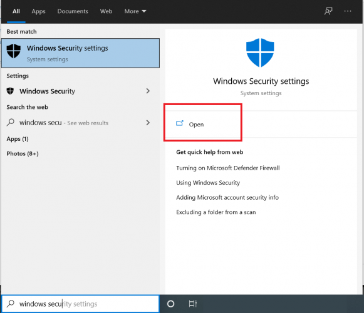The height and width of the screenshot is (313, 364).
Task: Click System settings text under preview title
Action: point(261,93)
